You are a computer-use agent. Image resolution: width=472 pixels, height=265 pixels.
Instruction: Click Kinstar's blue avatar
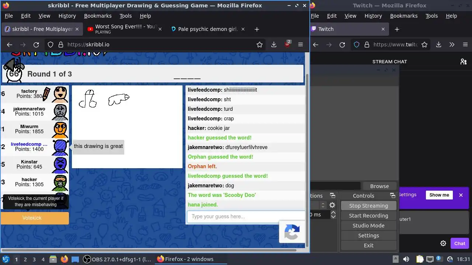point(60,165)
